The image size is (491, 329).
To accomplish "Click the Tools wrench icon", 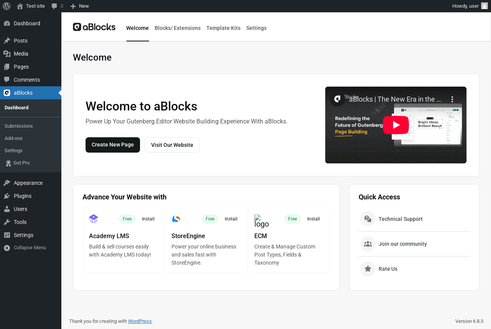I will 7,222.
